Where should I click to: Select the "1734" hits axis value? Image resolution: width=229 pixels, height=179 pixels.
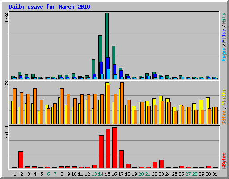pyautogui.click(x=7, y=18)
